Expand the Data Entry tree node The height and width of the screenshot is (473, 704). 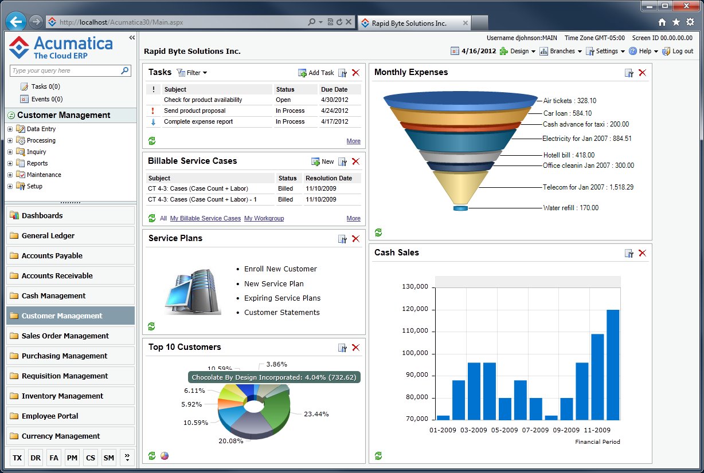coord(10,129)
